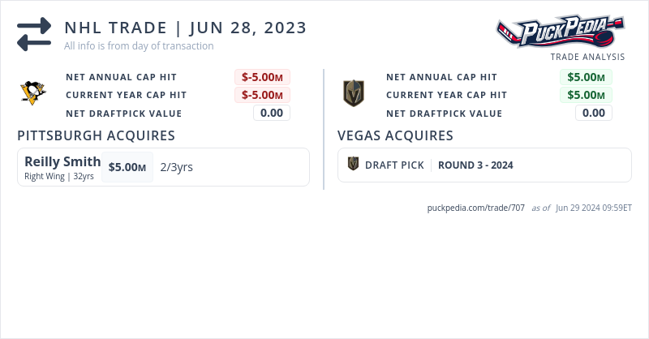Click Pittsburgh's net draft pick value 0.00
This screenshot has width=649, height=339.
[x=271, y=113]
